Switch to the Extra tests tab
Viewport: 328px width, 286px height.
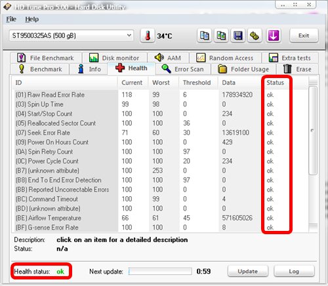click(290, 58)
